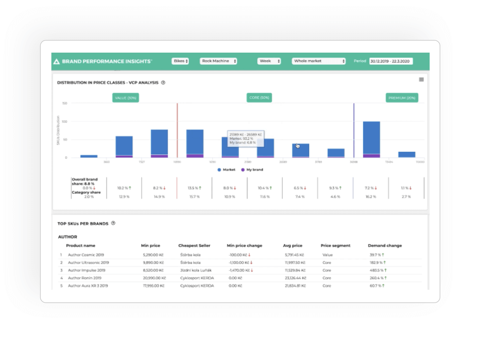This screenshot has height=343, width=481.
Task: Click the help icon beside VCP Analysis title
Action: pos(163,83)
